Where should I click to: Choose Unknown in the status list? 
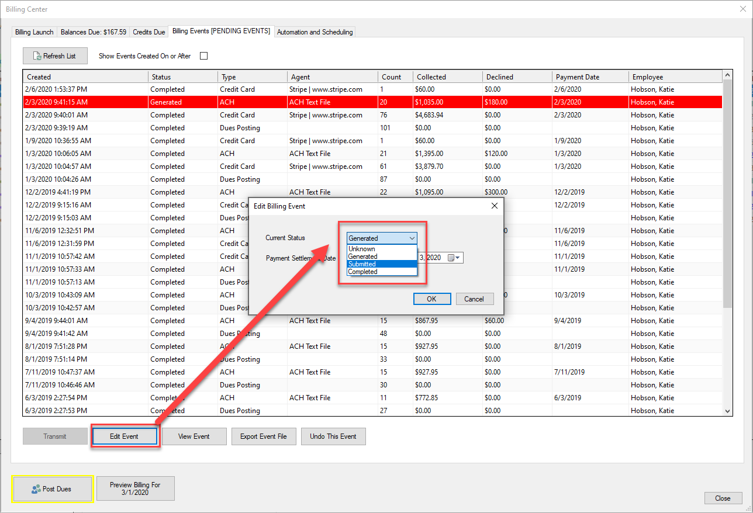click(382, 249)
